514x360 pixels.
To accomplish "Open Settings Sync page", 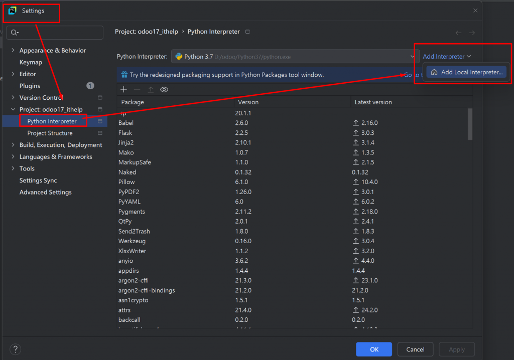I will tap(38, 180).
